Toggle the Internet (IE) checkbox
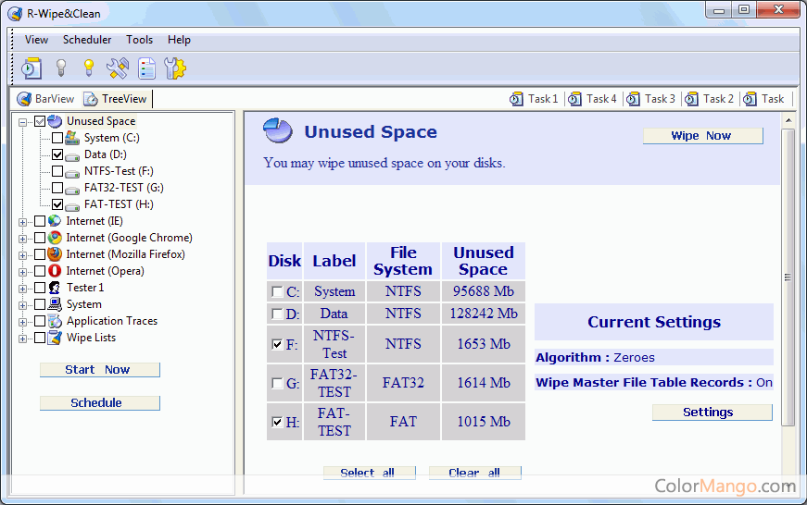The width and height of the screenshot is (807, 505). tap(40, 221)
